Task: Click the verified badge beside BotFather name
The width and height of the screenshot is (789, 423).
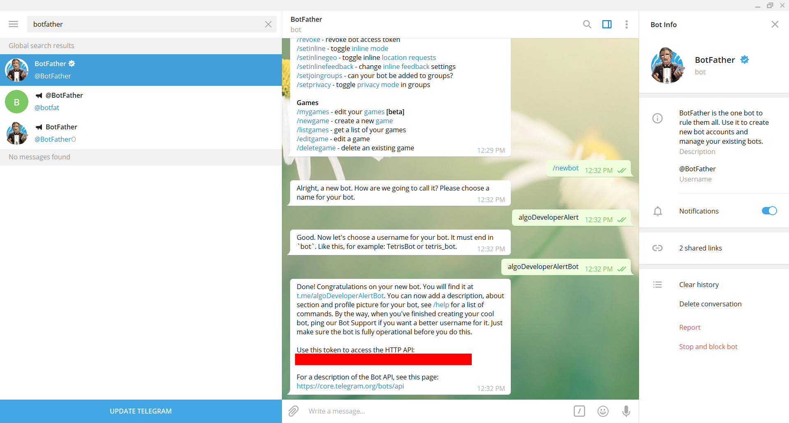Action: pyautogui.click(x=745, y=60)
